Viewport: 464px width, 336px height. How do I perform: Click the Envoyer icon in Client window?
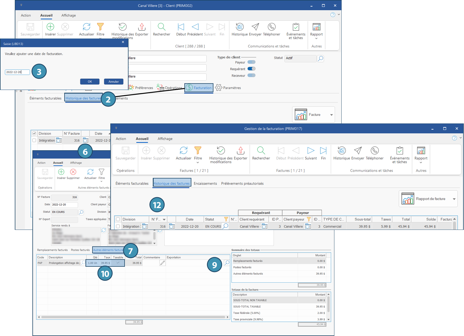[x=255, y=27]
